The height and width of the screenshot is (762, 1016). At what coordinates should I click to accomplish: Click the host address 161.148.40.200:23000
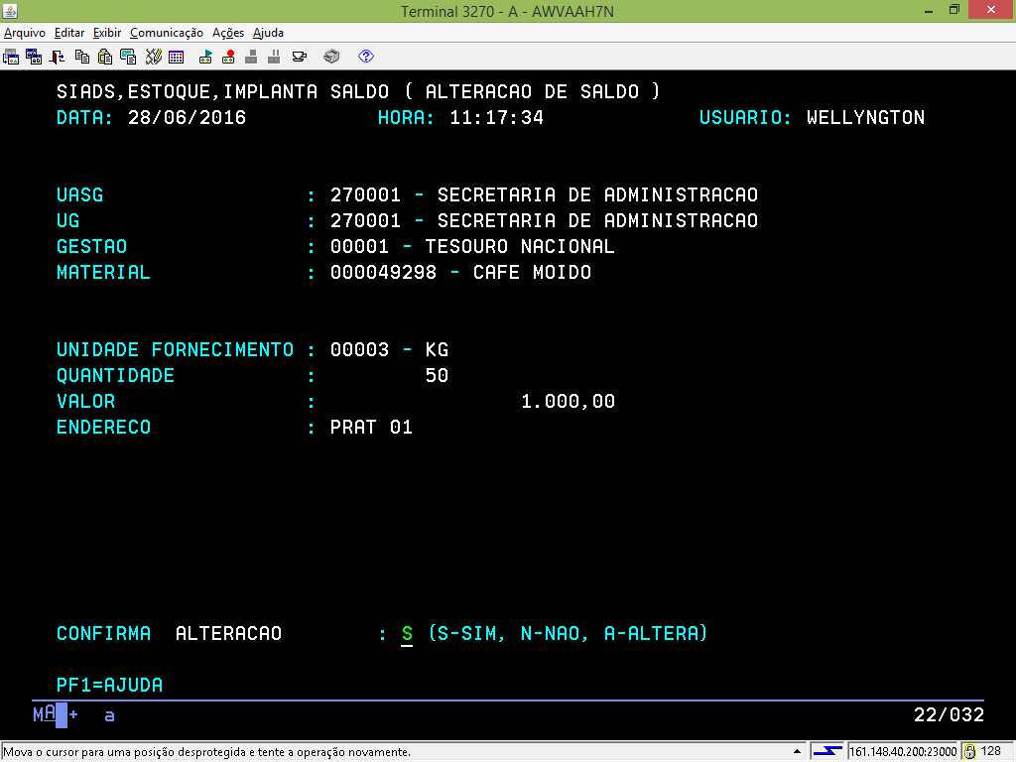(903, 752)
